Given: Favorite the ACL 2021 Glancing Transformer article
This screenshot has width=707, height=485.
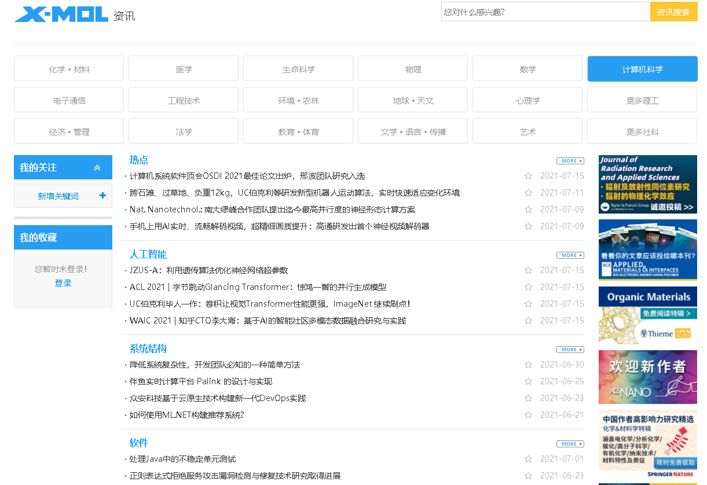Looking at the screenshot, I should [x=528, y=286].
